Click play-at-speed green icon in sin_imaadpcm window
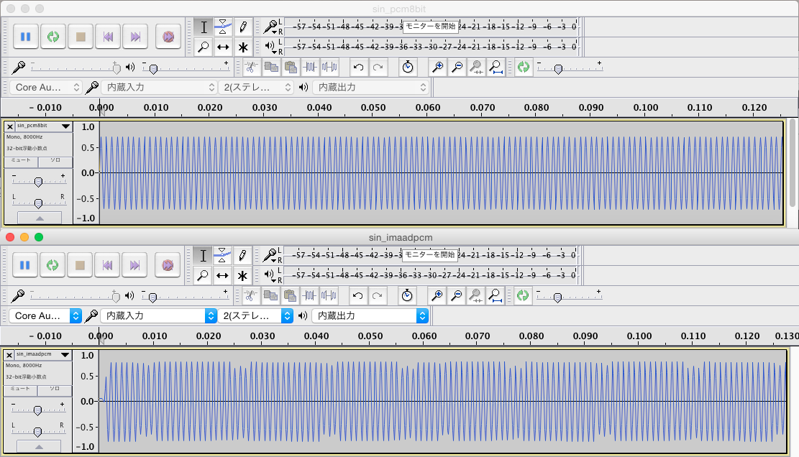 click(523, 295)
